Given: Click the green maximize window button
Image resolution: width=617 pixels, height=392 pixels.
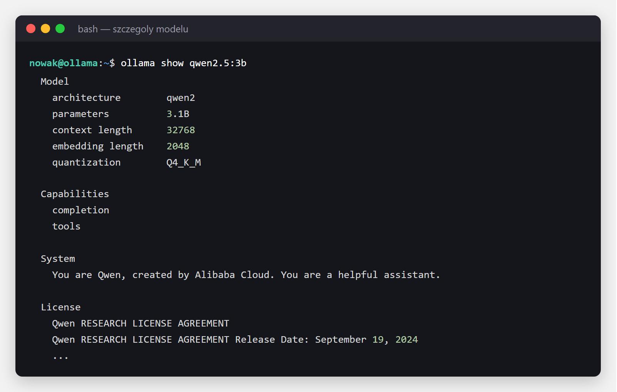Looking at the screenshot, I should 60,28.
